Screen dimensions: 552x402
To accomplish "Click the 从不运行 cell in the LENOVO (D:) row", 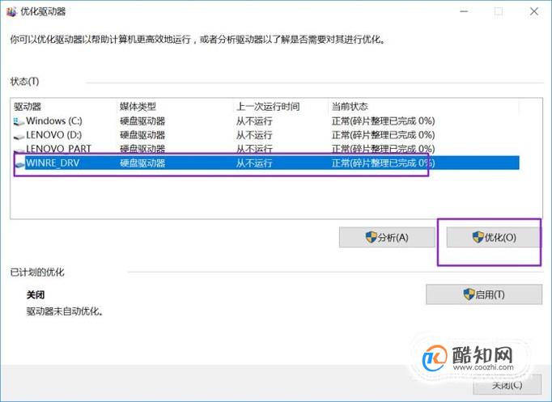I will 254,135.
